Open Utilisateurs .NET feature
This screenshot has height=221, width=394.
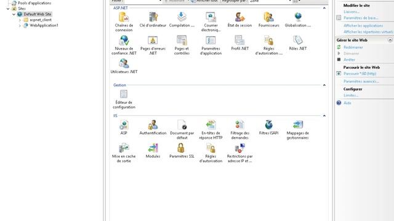(x=124, y=66)
